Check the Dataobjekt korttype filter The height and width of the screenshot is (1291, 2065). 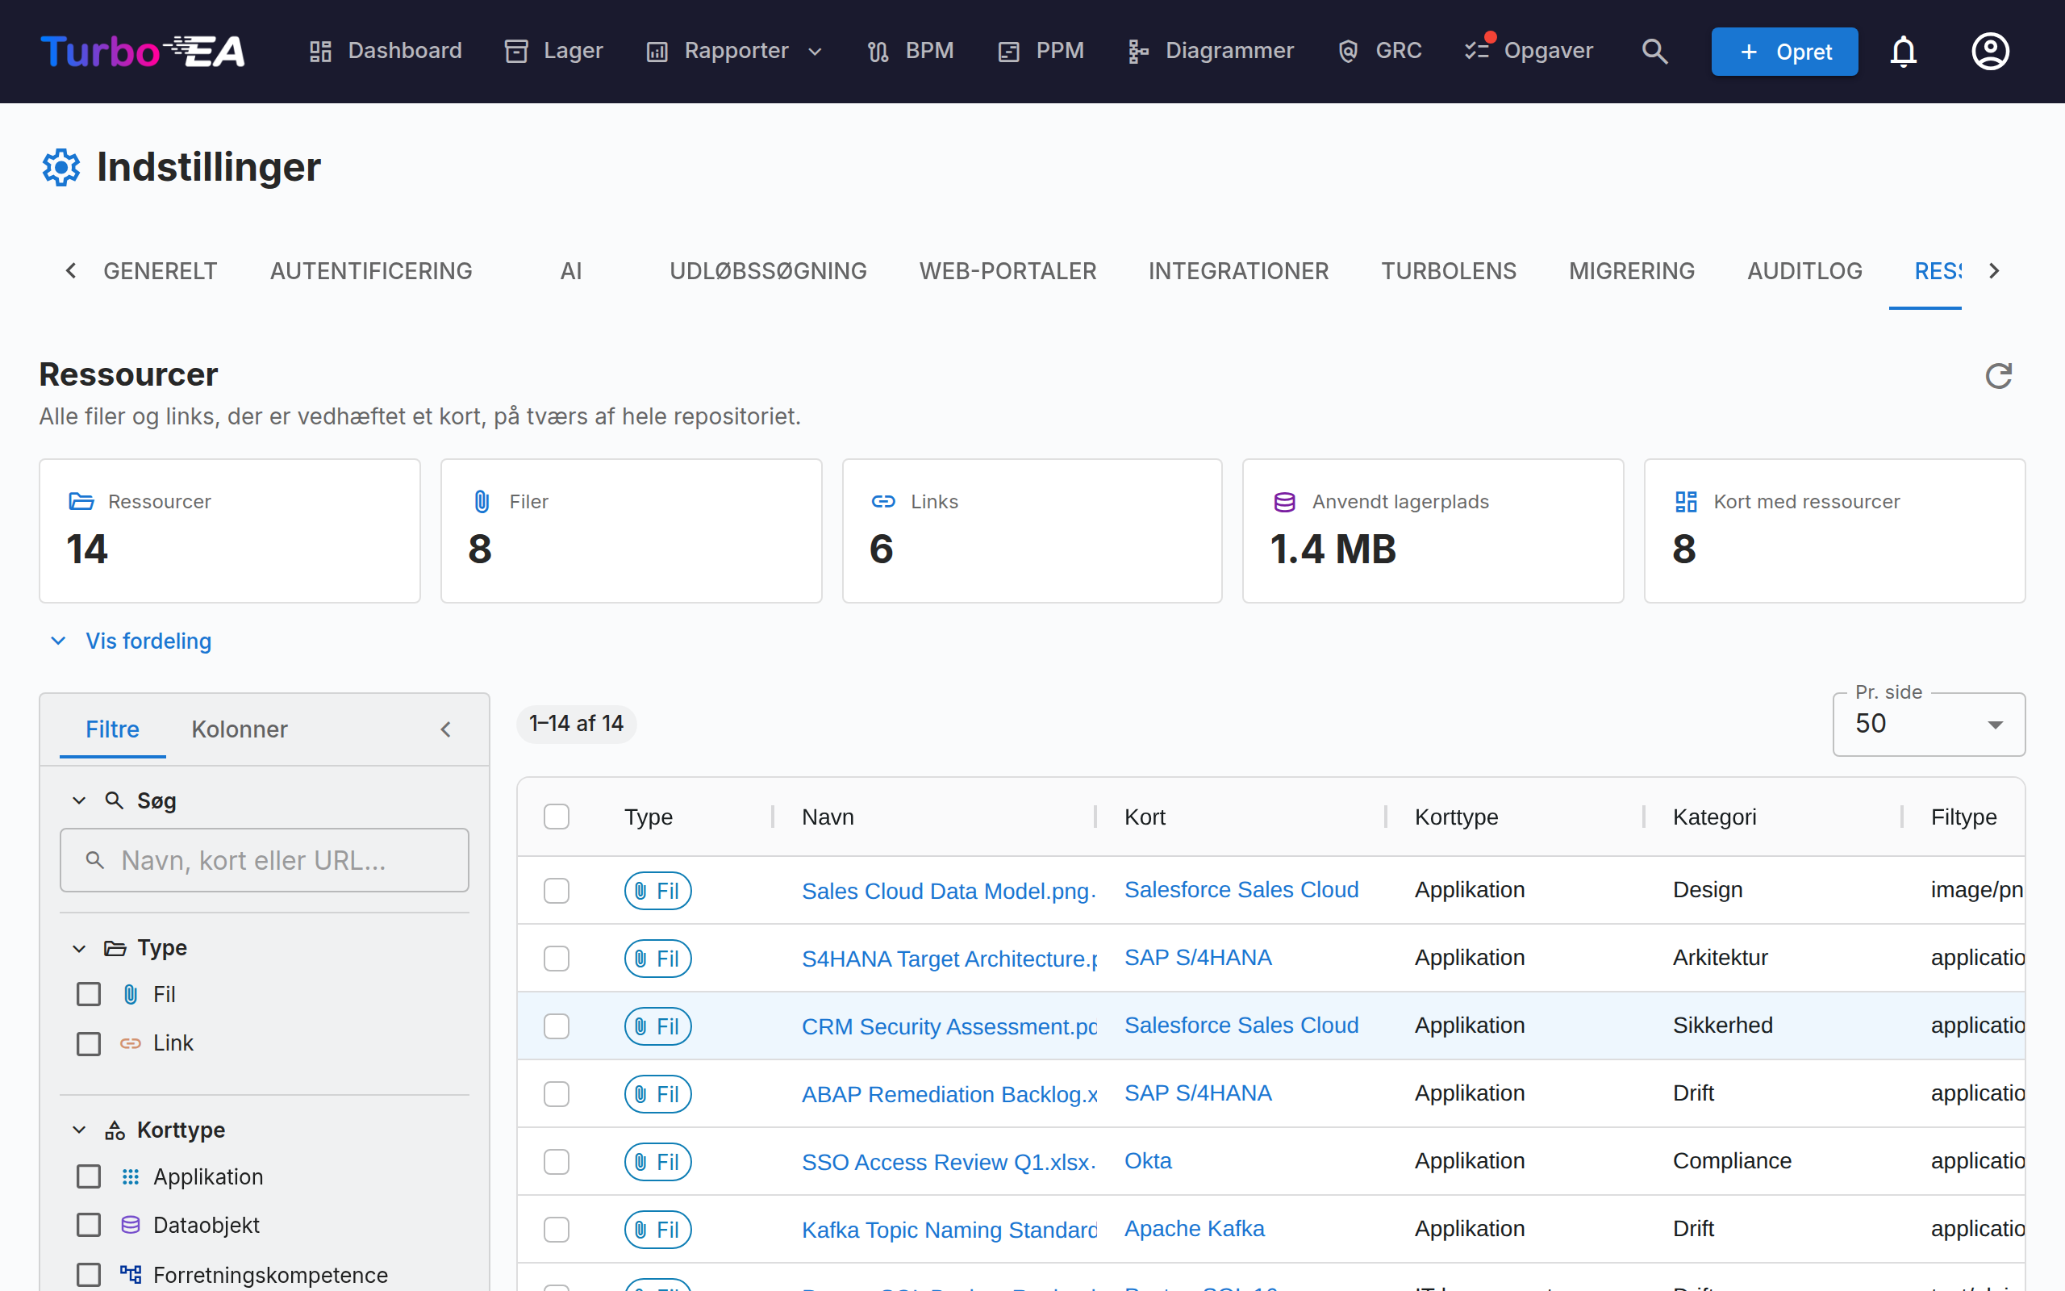[x=89, y=1226]
